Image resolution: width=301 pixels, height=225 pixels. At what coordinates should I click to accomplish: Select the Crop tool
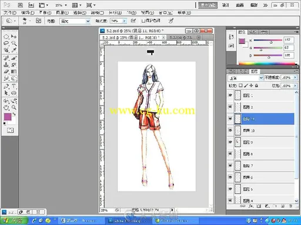[x=6, y=50]
